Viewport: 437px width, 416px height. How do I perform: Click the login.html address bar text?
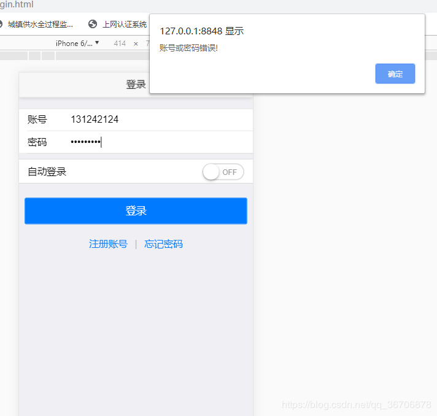(x=17, y=4)
